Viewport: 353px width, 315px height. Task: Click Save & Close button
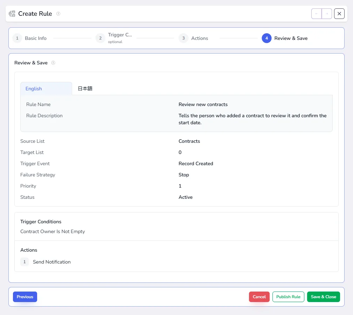[324, 297]
